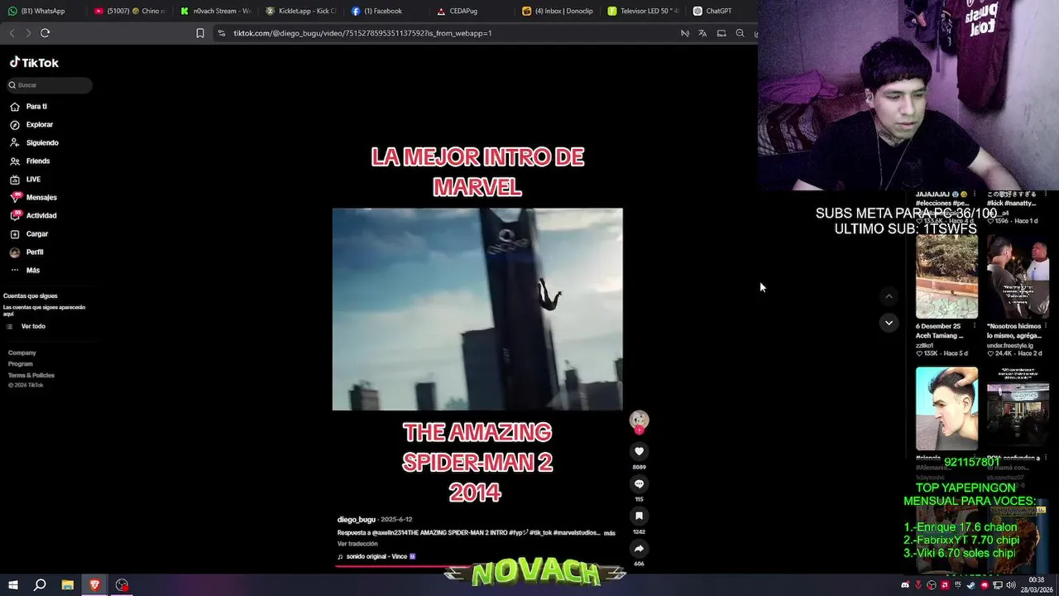This screenshot has height=596, width=1059.
Task: Share the video with arrow icon
Action: click(639, 548)
